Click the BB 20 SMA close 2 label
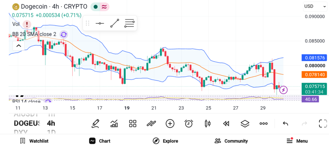The image size is (329, 148). [34, 34]
